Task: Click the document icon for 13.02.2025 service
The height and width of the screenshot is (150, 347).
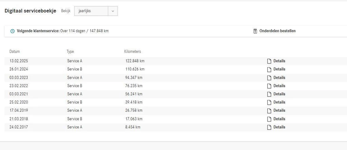Action: tap(269, 61)
